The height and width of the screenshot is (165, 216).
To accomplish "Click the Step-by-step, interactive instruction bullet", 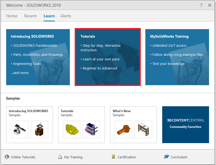I will 101,48.
